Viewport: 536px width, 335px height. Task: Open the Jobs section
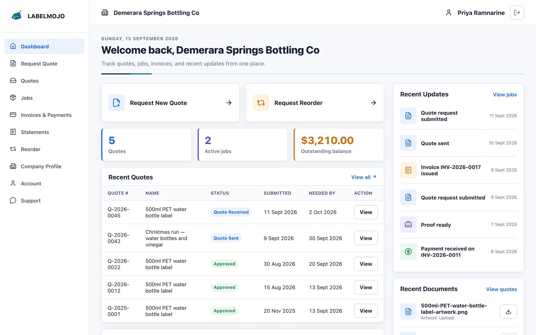(44, 98)
